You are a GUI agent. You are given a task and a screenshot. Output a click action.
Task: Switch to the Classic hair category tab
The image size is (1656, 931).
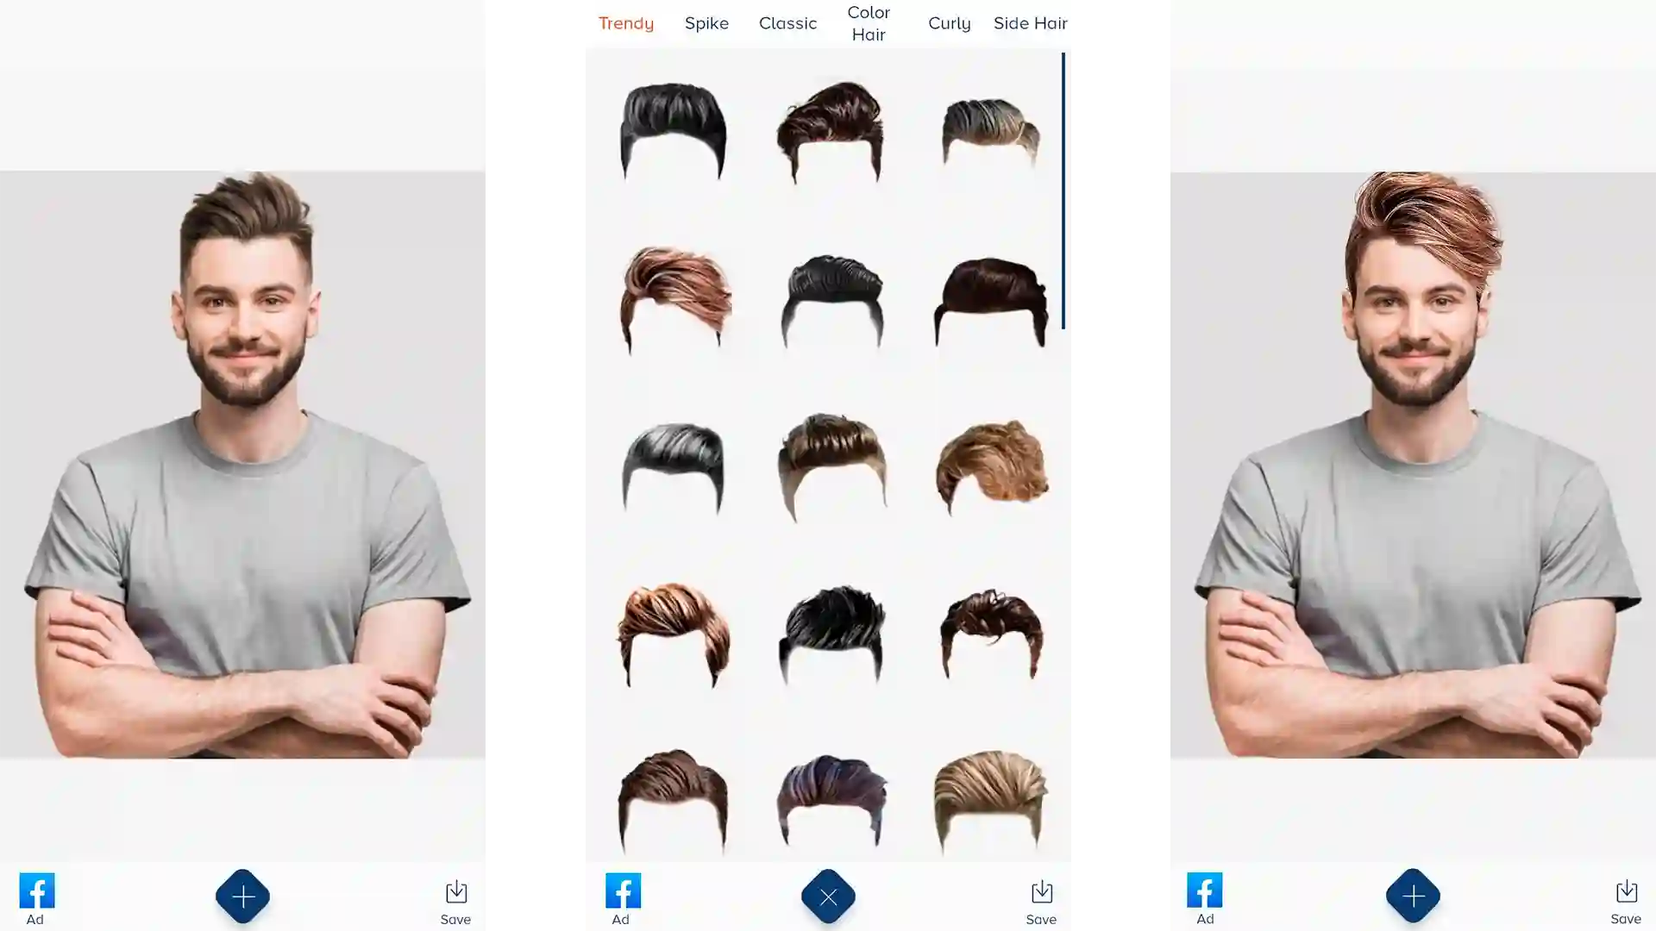tap(788, 22)
